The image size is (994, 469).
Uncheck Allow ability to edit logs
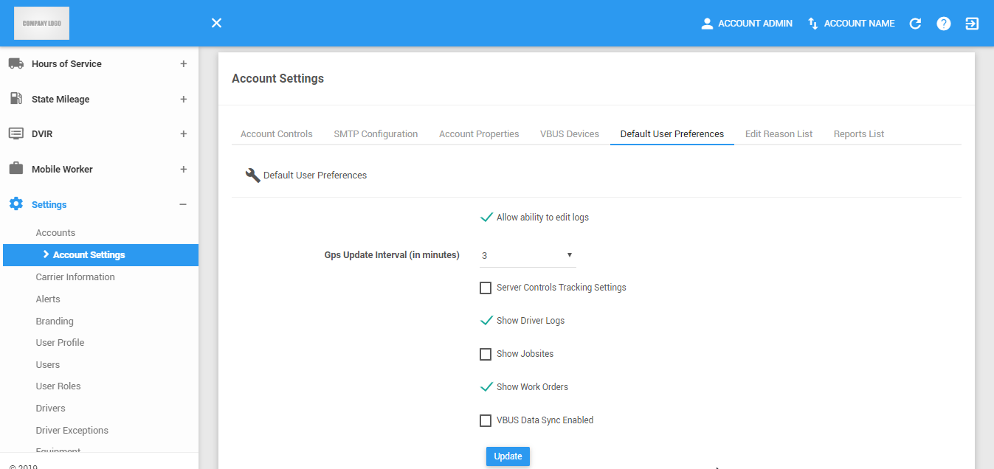click(x=486, y=218)
